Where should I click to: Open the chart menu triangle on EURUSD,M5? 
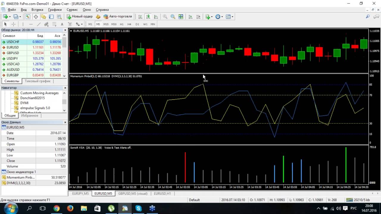[71, 31]
